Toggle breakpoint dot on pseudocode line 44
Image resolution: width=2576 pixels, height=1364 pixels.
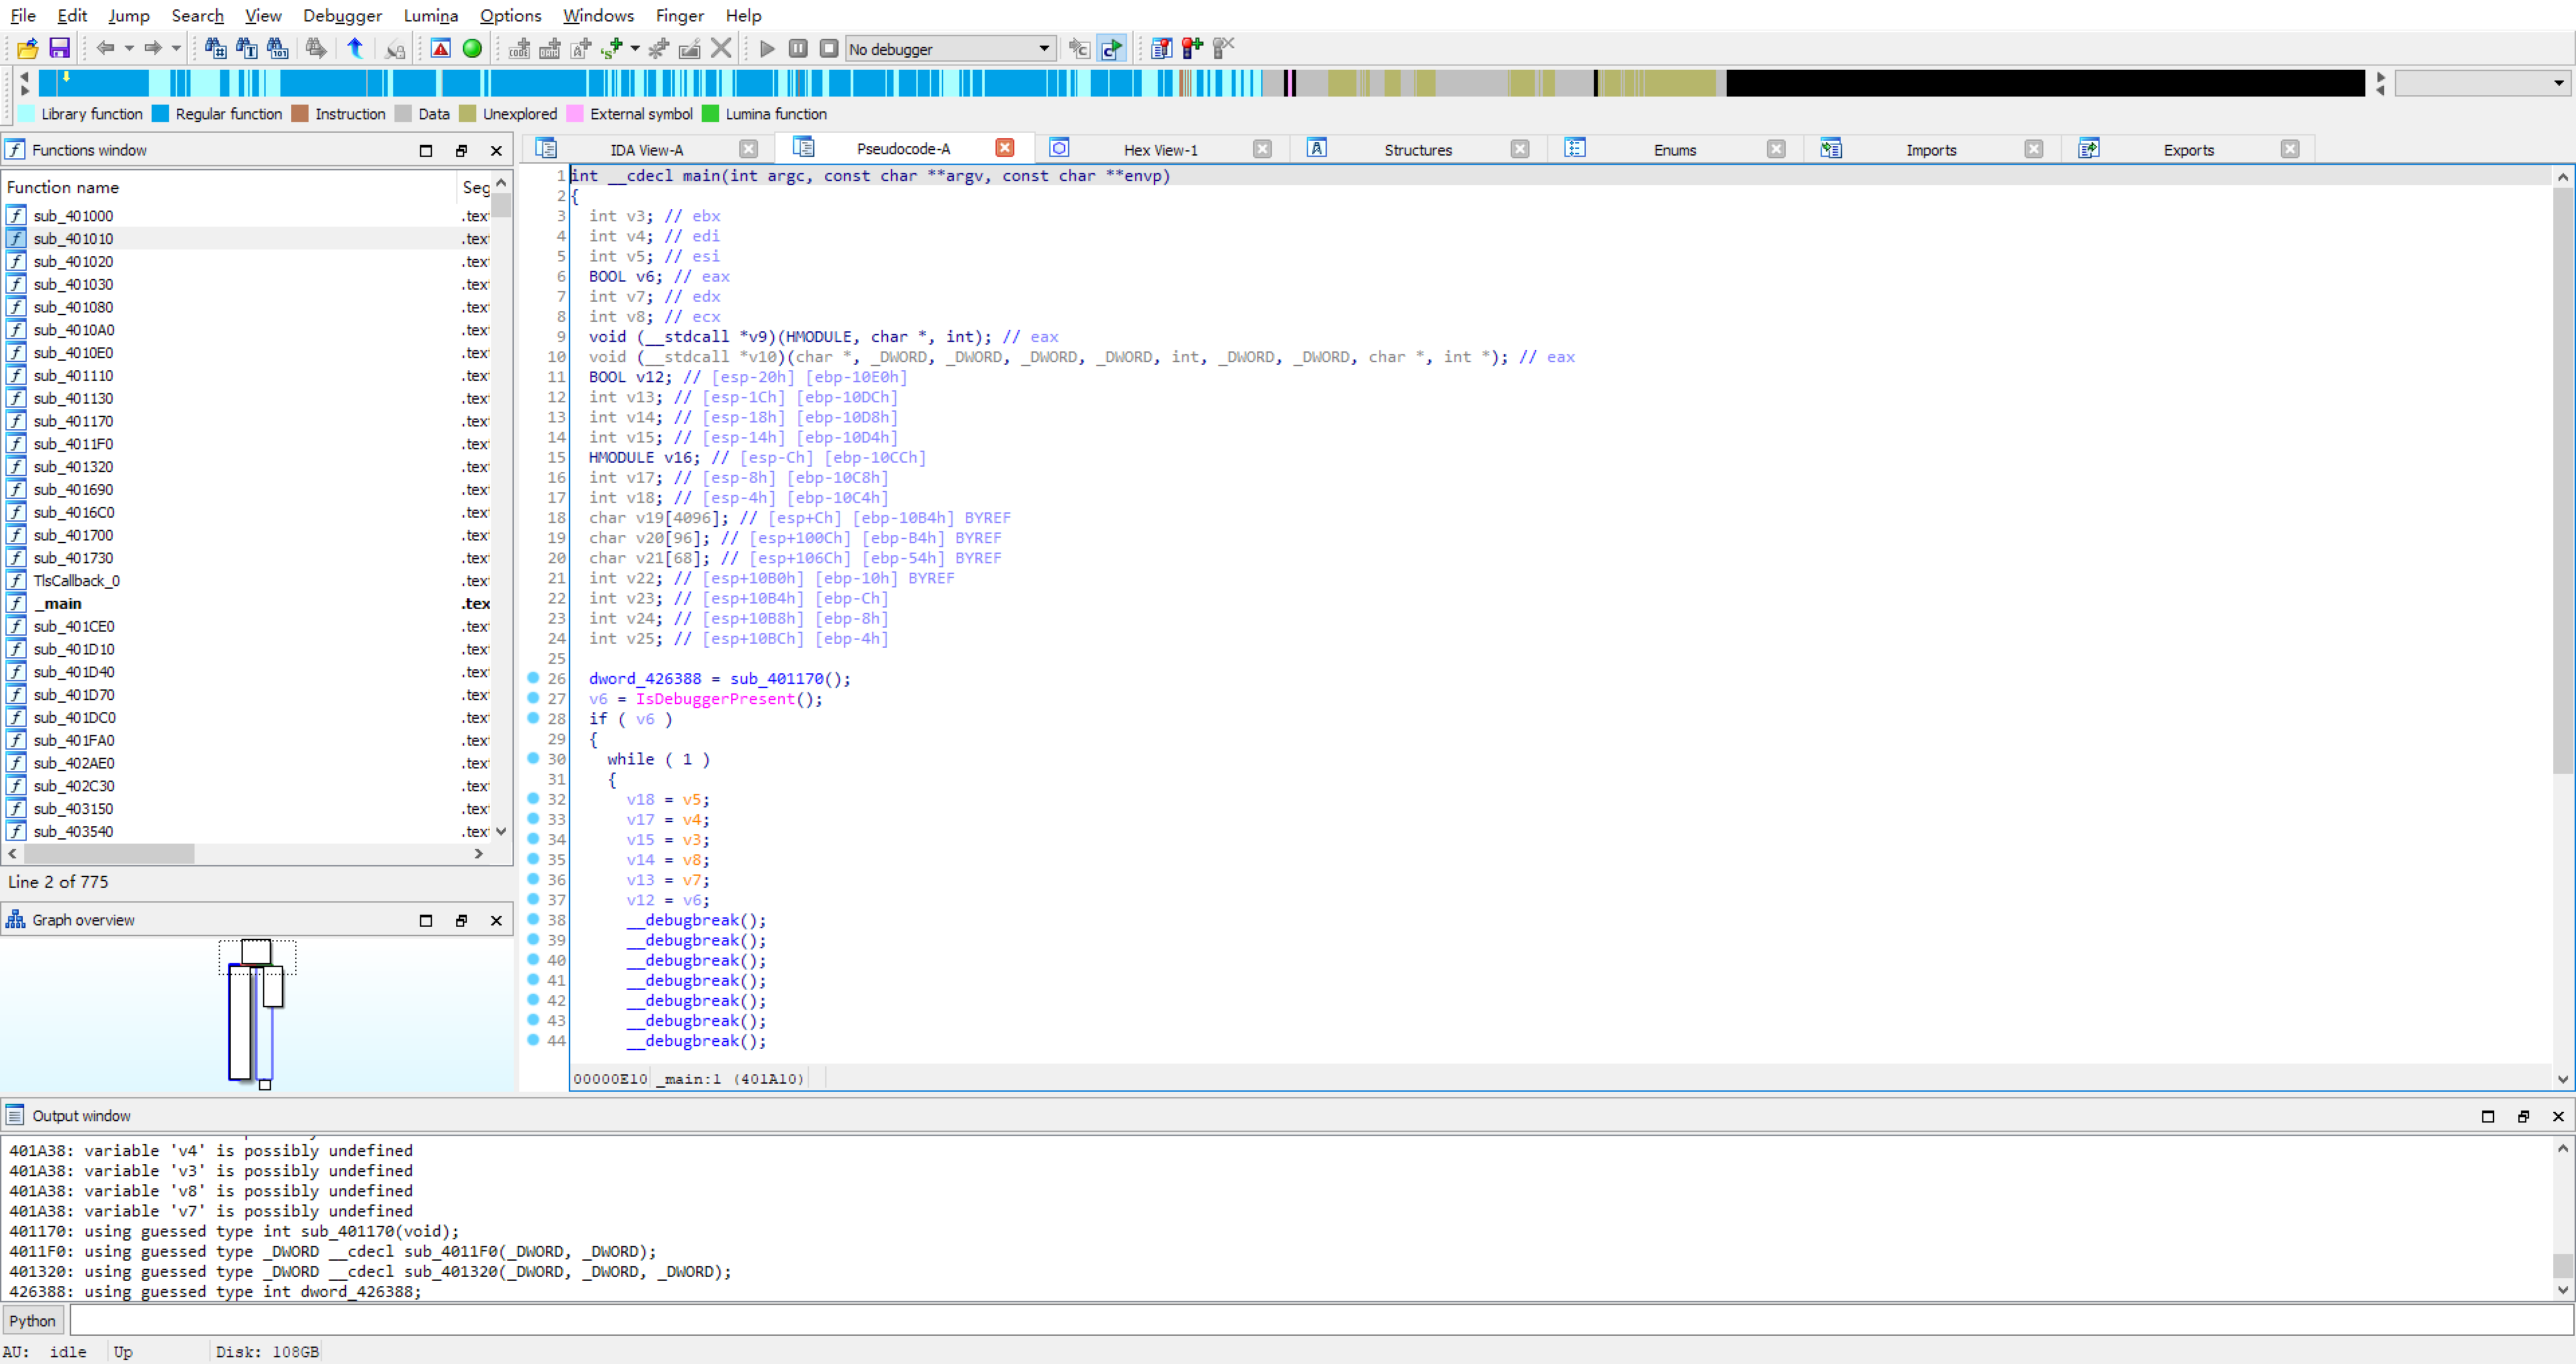point(533,1040)
